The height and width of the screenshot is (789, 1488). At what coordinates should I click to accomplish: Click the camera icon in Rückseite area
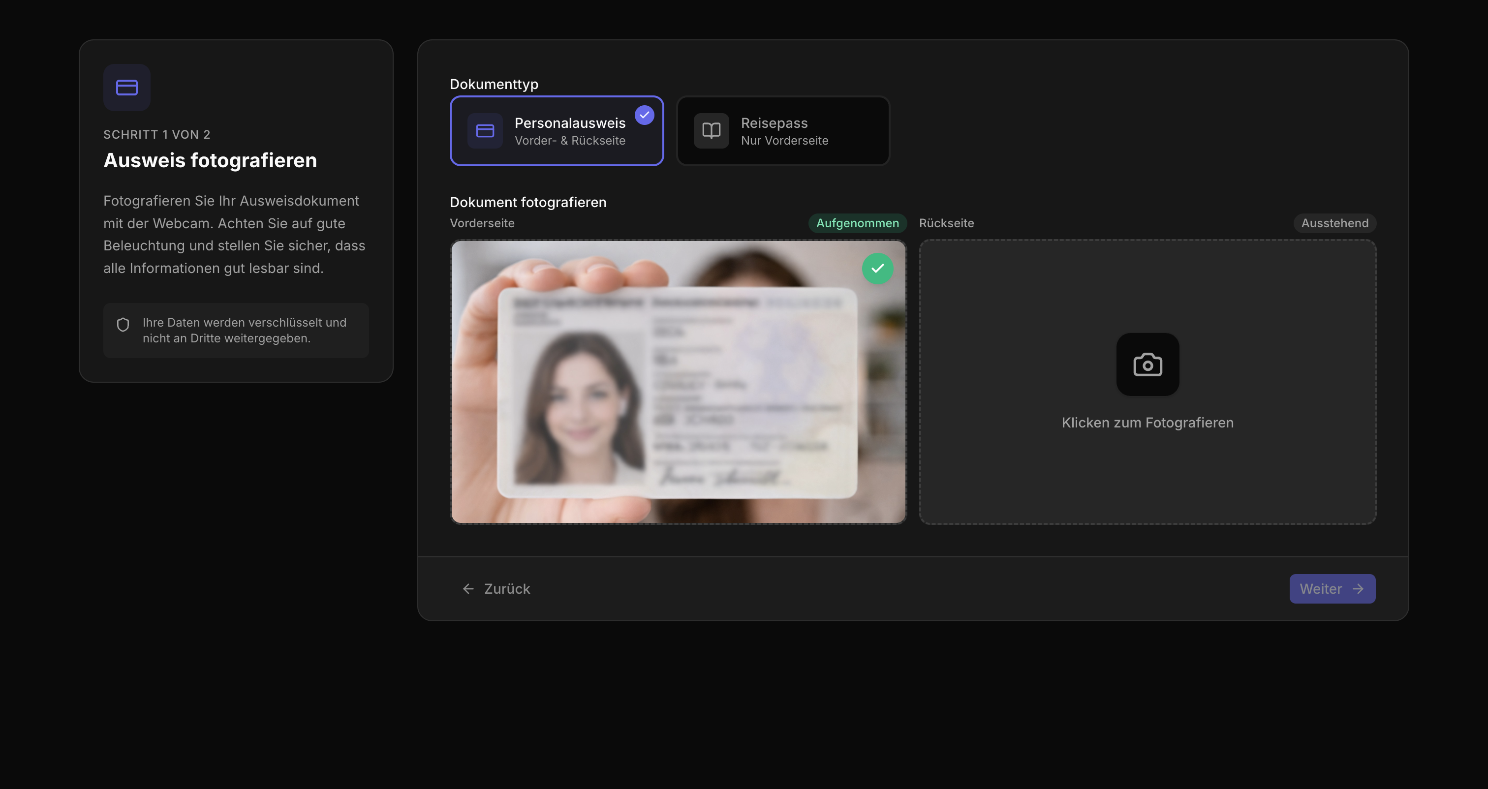pyautogui.click(x=1147, y=364)
